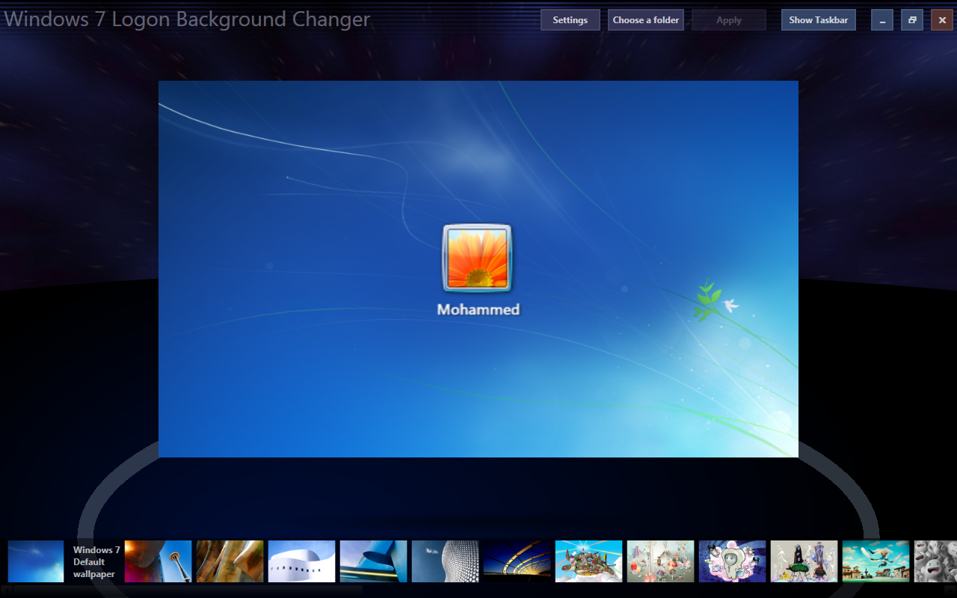Click the large logon preview image

tap(478, 269)
